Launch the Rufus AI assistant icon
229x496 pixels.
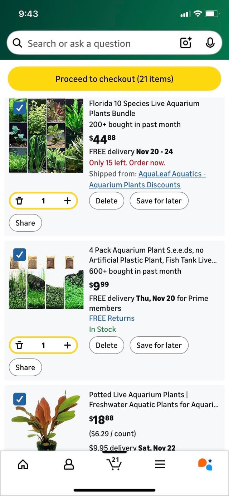pos(205,464)
